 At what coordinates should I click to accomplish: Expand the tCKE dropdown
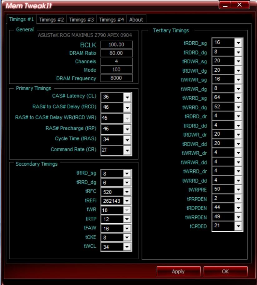click(127, 237)
